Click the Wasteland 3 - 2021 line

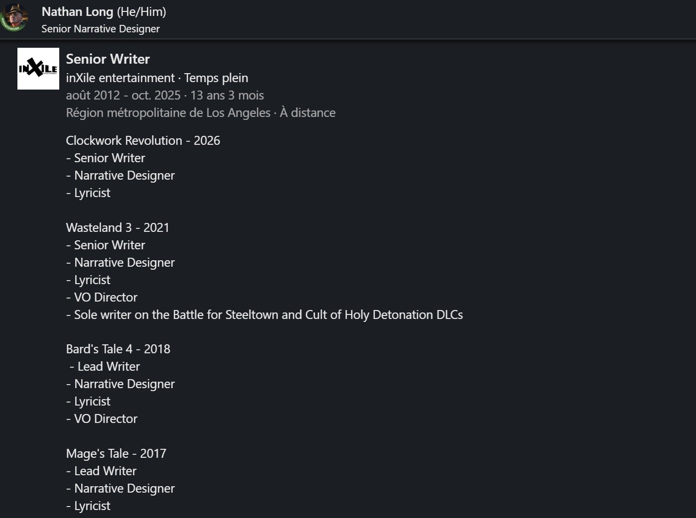click(x=117, y=228)
